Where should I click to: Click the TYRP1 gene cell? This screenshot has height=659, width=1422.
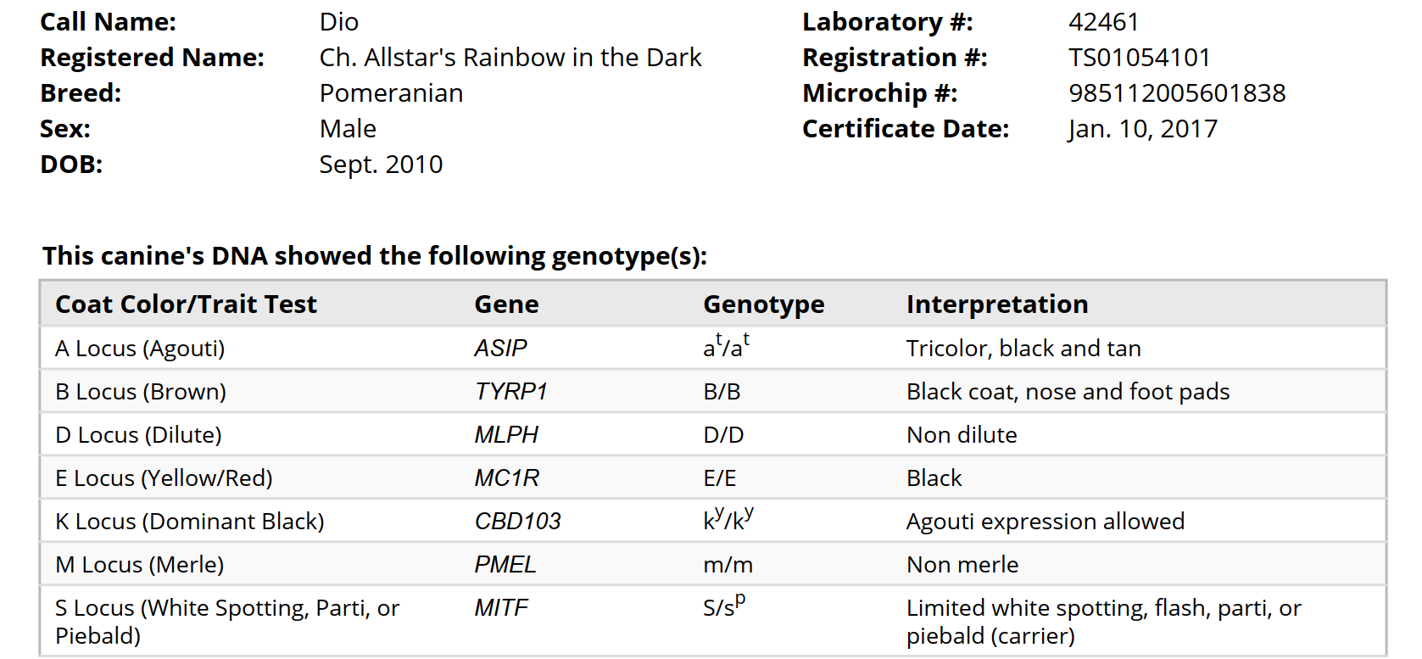point(511,392)
